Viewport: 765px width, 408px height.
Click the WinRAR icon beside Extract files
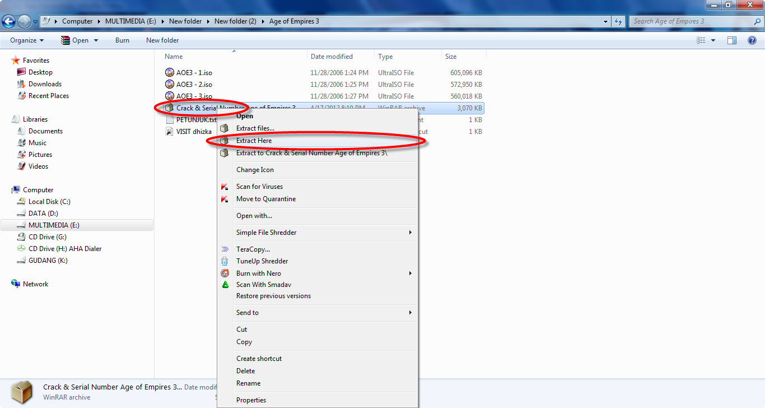click(225, 128)
